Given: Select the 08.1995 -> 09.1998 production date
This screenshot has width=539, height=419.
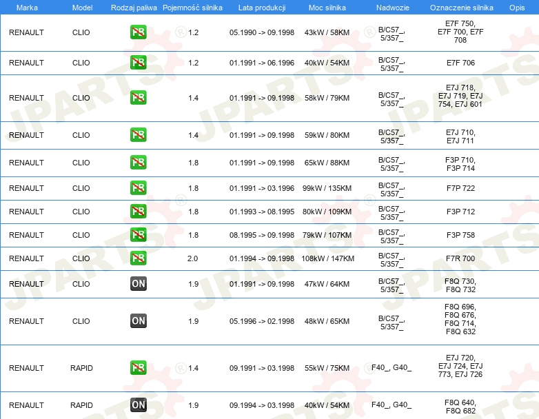Looking at the screenshot, I should (x=262, y=235).
